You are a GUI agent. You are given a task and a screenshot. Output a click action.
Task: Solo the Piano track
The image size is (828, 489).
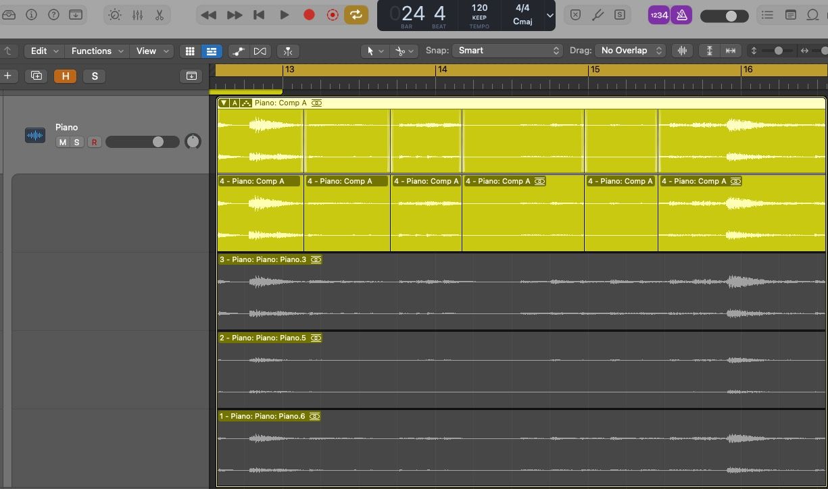click(x=77, y=142)
